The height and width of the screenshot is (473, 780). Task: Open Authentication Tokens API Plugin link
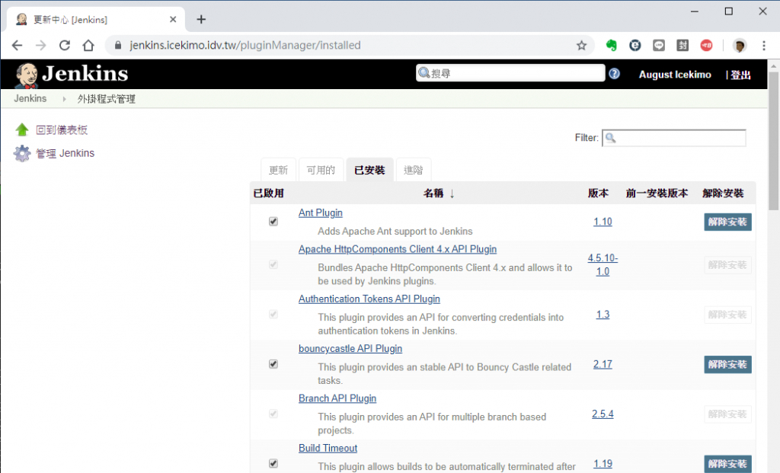point(369,299)
